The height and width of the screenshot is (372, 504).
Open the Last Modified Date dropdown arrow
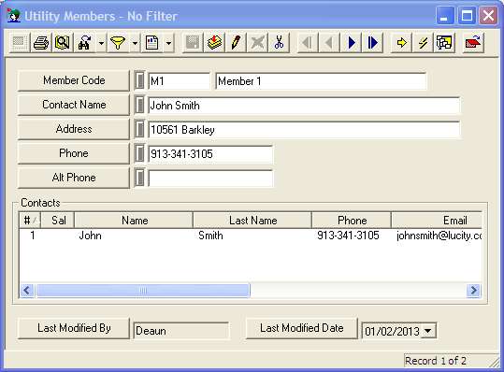pos(428,331)
